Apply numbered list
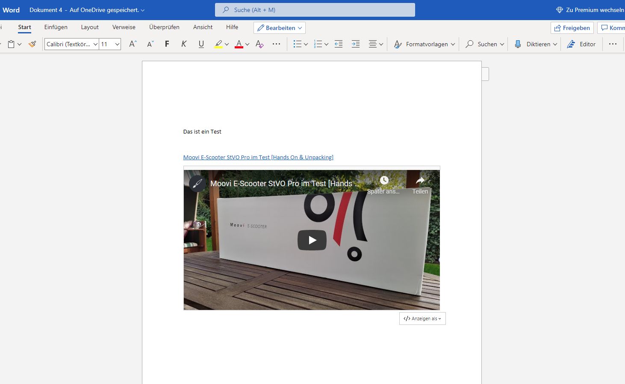Viewport: 625px width, 384px height. click(x=318, y=44)
